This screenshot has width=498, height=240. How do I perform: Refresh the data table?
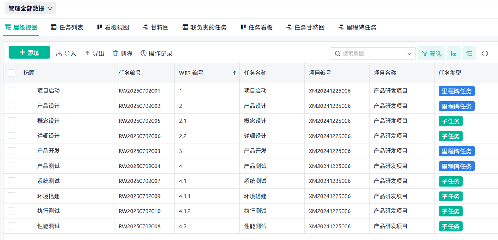(x=485, y=53)
